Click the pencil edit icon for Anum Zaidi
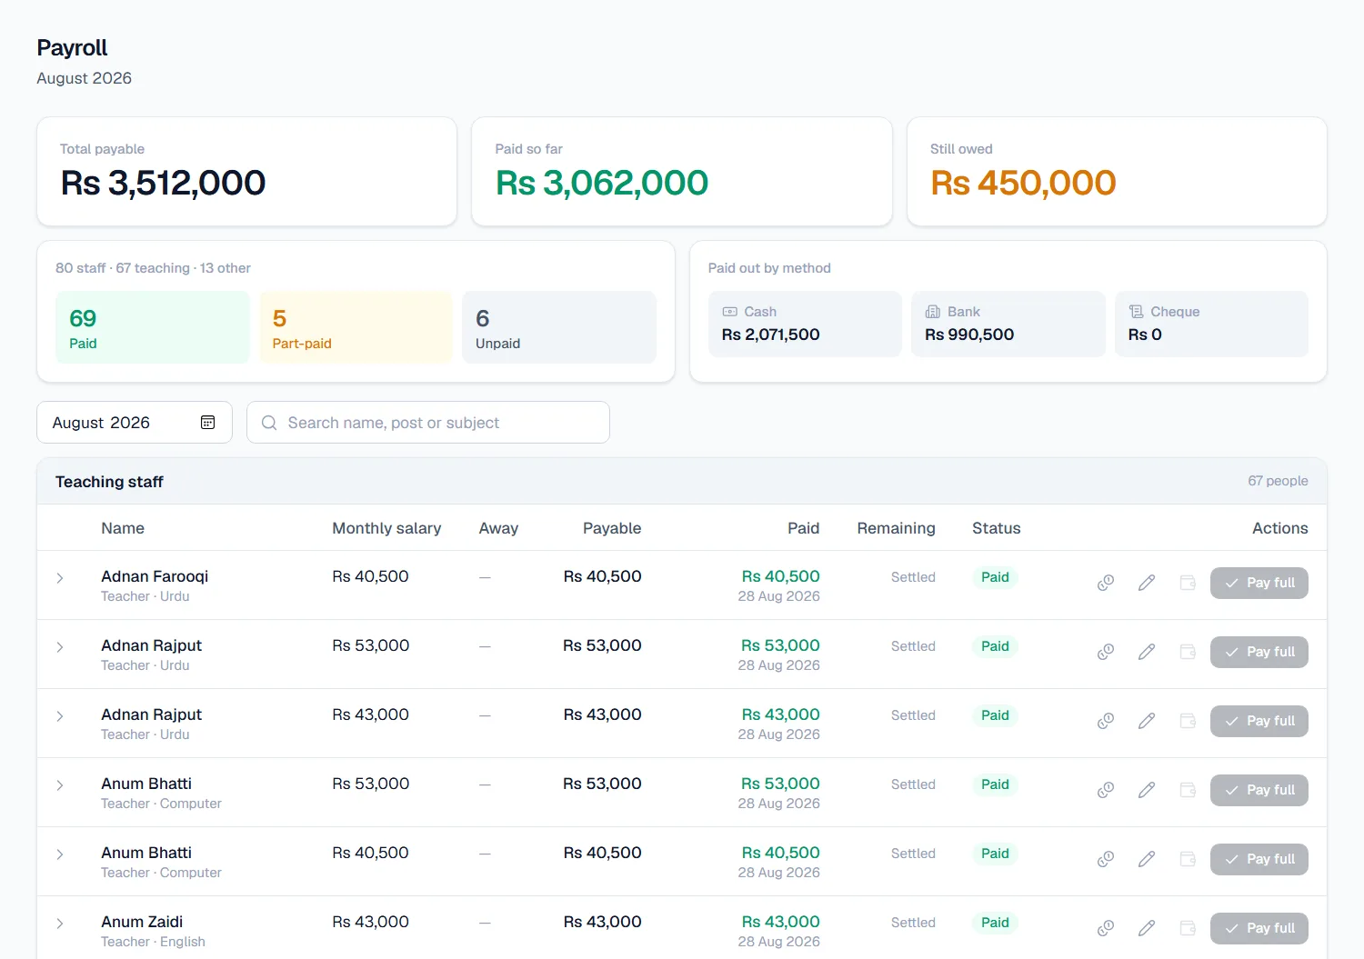Screen dimensions: 1364x959 coord(1147,928)
